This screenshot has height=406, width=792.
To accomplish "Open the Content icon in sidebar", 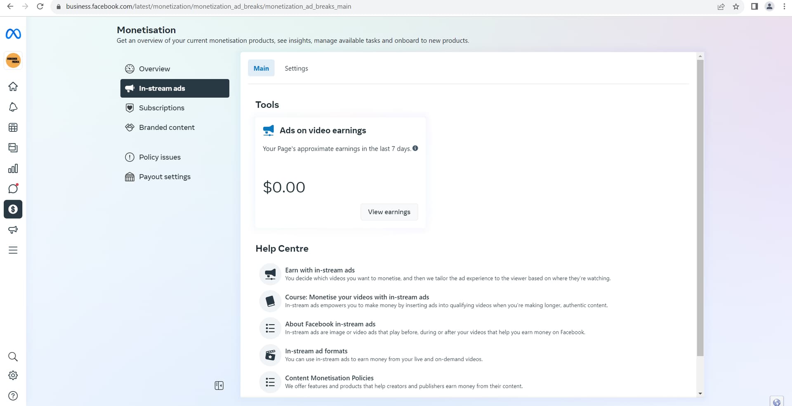I will click(x=13, y=148).
